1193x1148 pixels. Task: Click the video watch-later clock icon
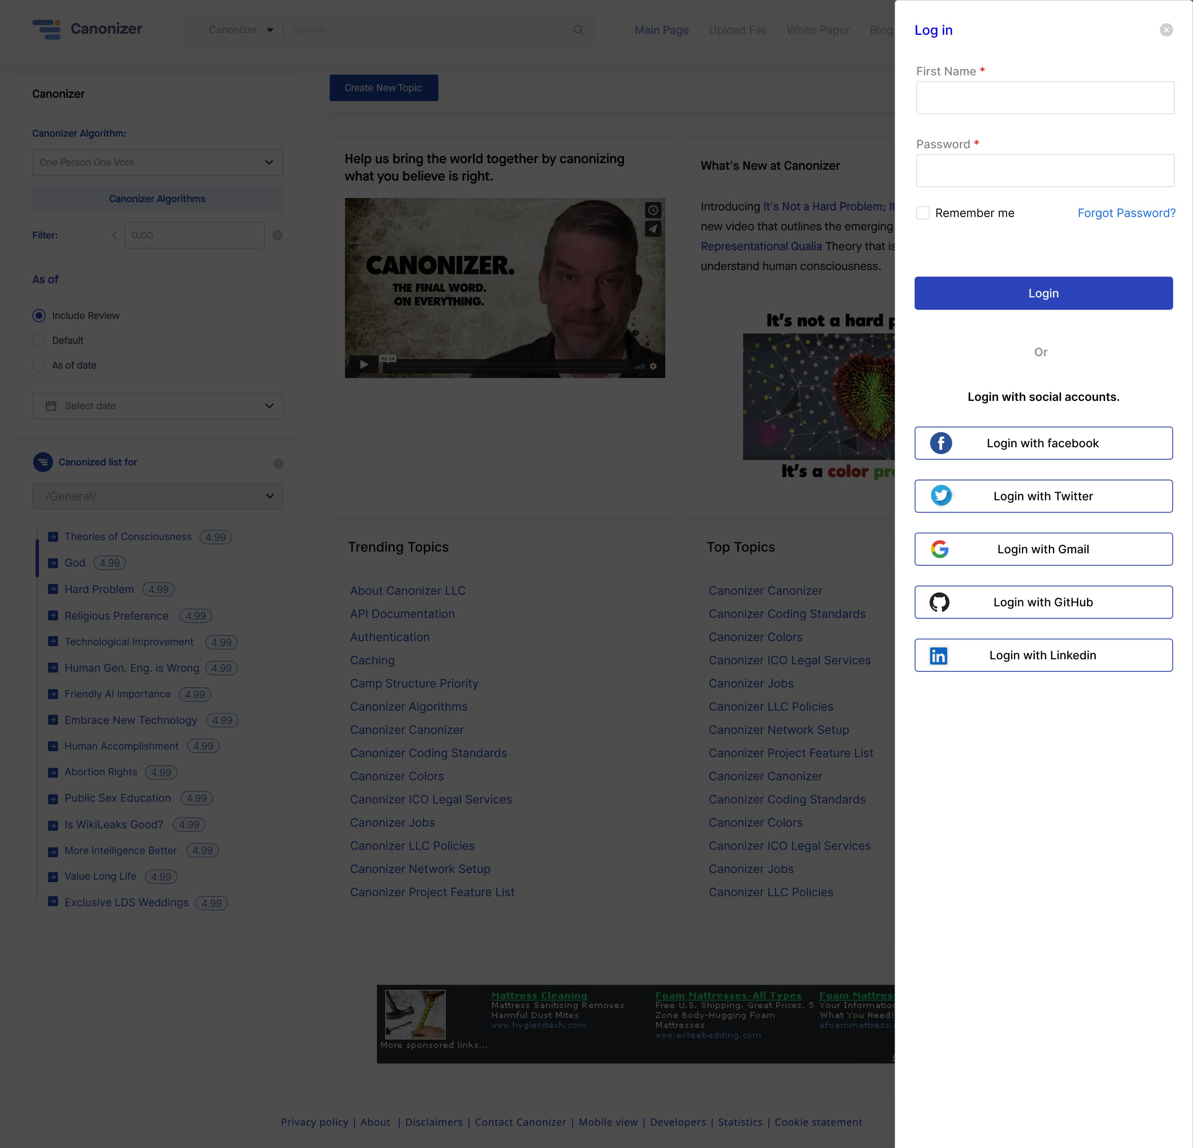pos(652,210)
